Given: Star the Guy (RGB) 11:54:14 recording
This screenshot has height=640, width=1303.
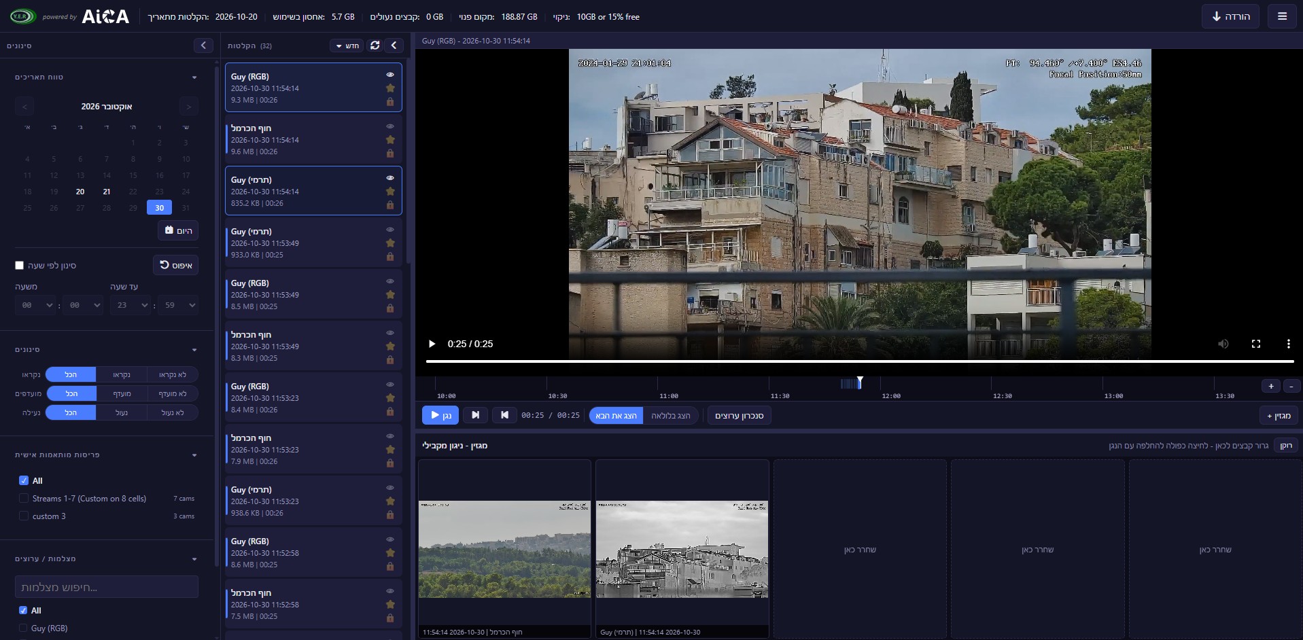Looking at the screenshot, I should click(x=390, y=88).
